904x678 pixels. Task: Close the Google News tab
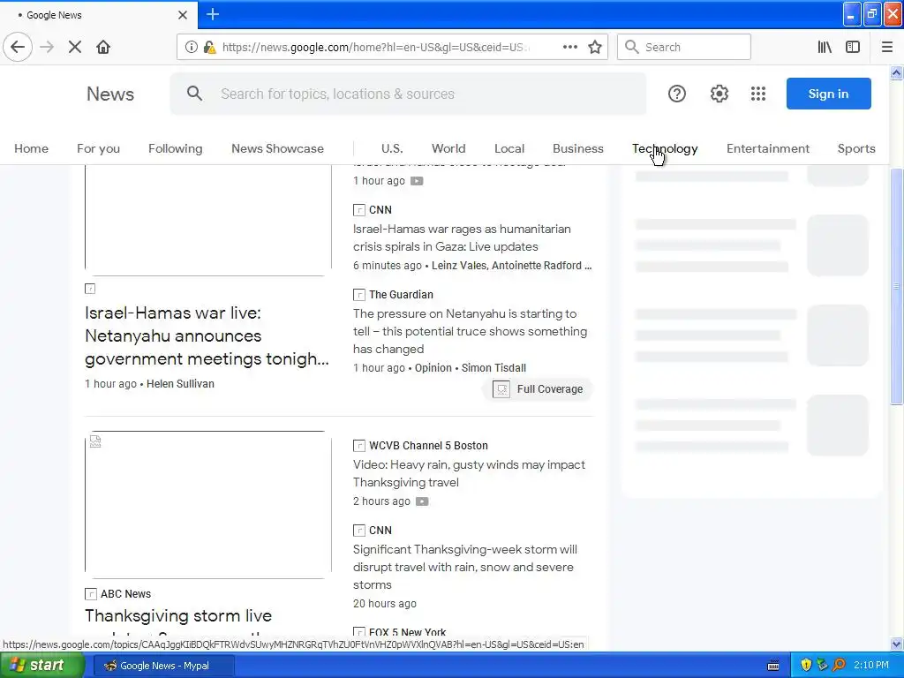click(x=182, y=15)
